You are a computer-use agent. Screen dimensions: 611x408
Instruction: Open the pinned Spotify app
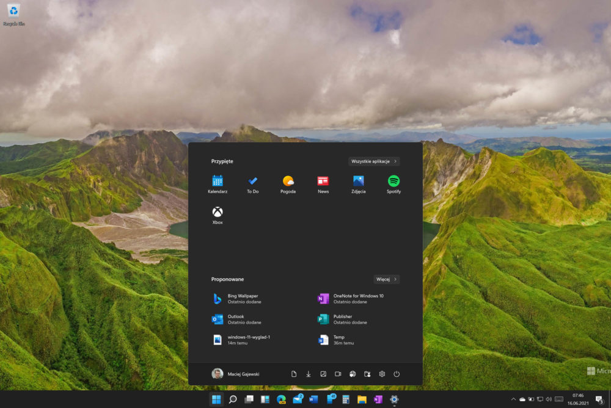(393, 185)
